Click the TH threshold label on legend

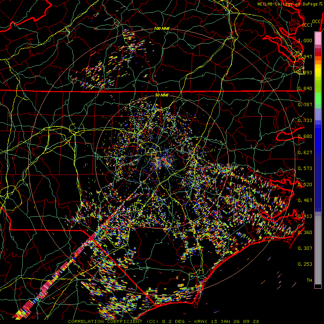[309, 280]
